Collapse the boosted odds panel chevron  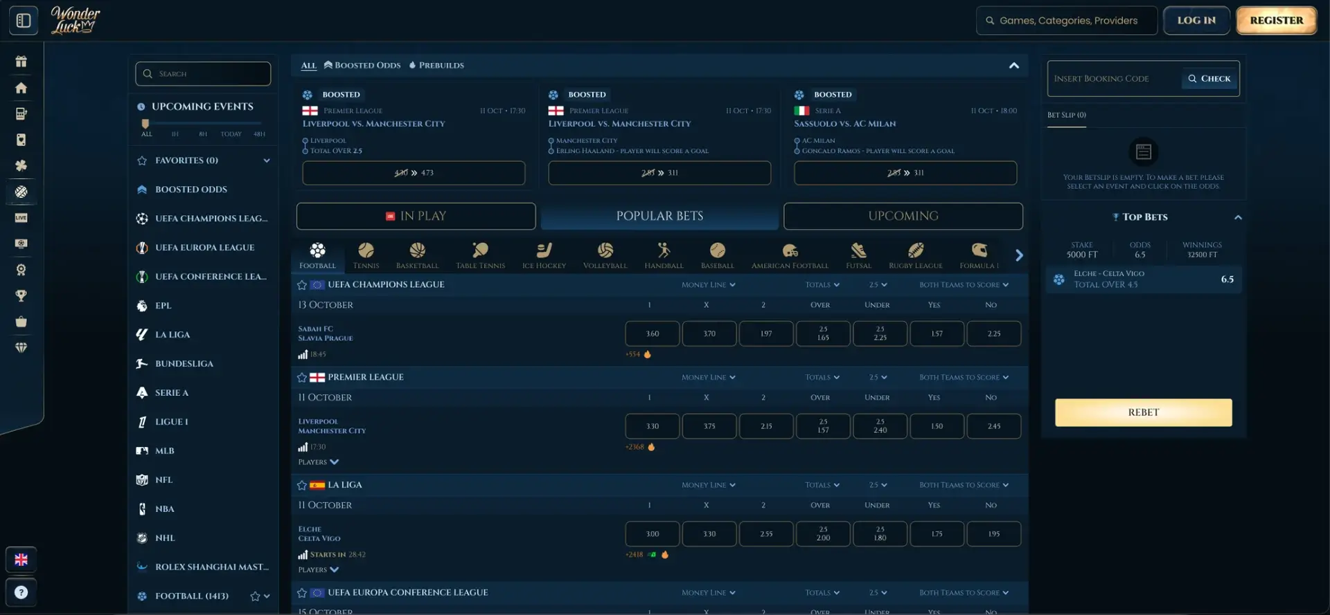pos(1013,66)
